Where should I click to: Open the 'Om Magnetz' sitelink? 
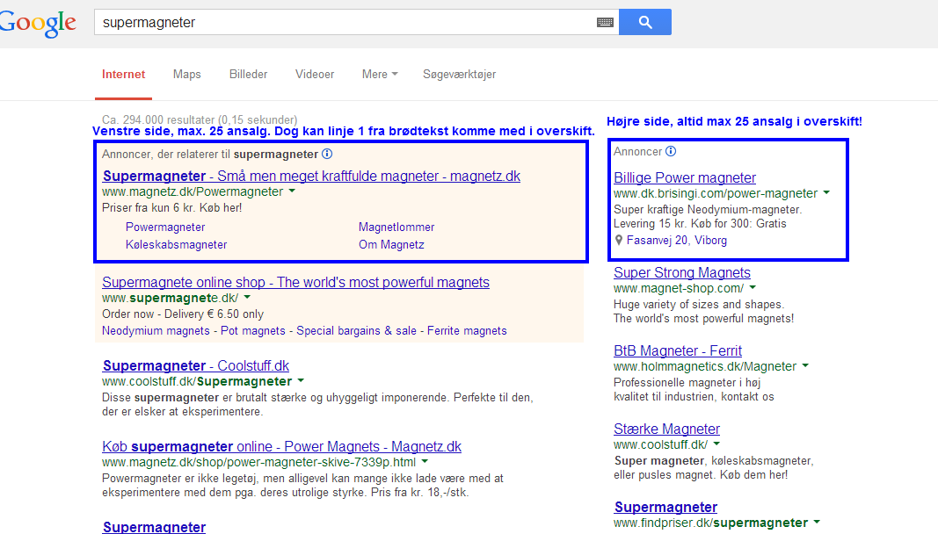tap(391, 244)
